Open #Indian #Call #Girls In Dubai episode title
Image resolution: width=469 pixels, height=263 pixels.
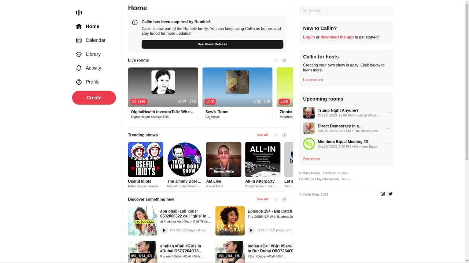pyautogui.click(x=181, y=249)
